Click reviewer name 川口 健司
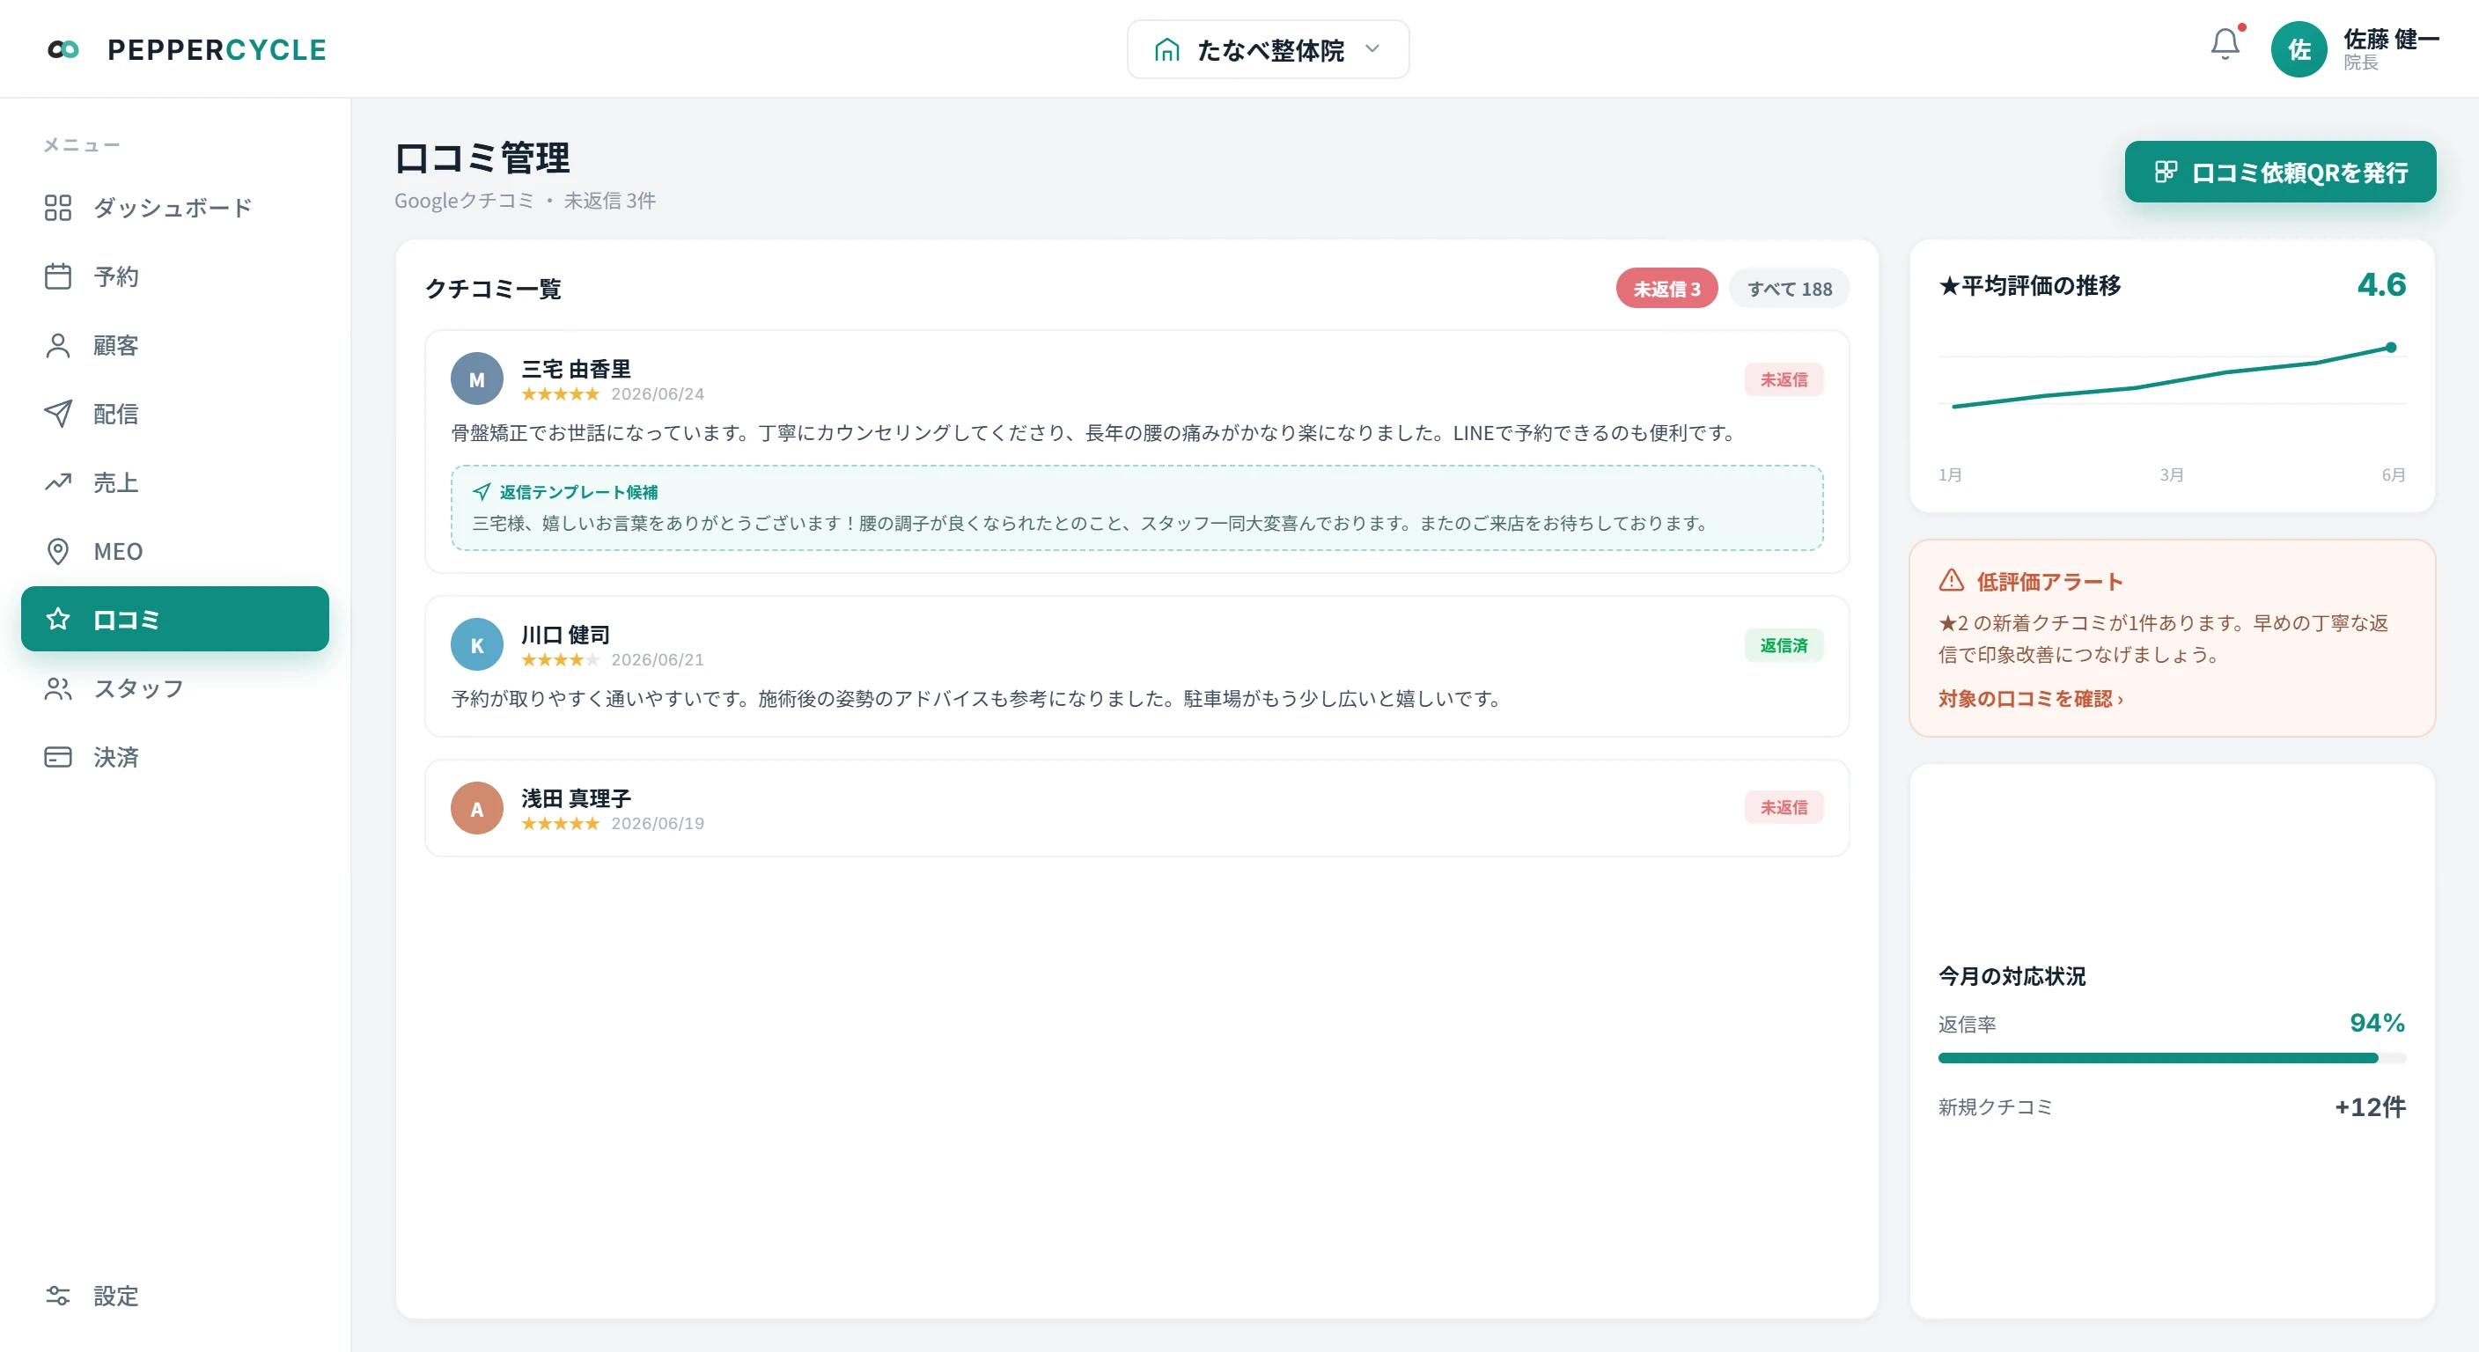Image resolution: width=2479 pixels, height=1352 pixels. pos(565,634)
